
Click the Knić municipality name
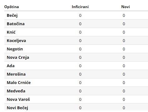click(11, 32)
